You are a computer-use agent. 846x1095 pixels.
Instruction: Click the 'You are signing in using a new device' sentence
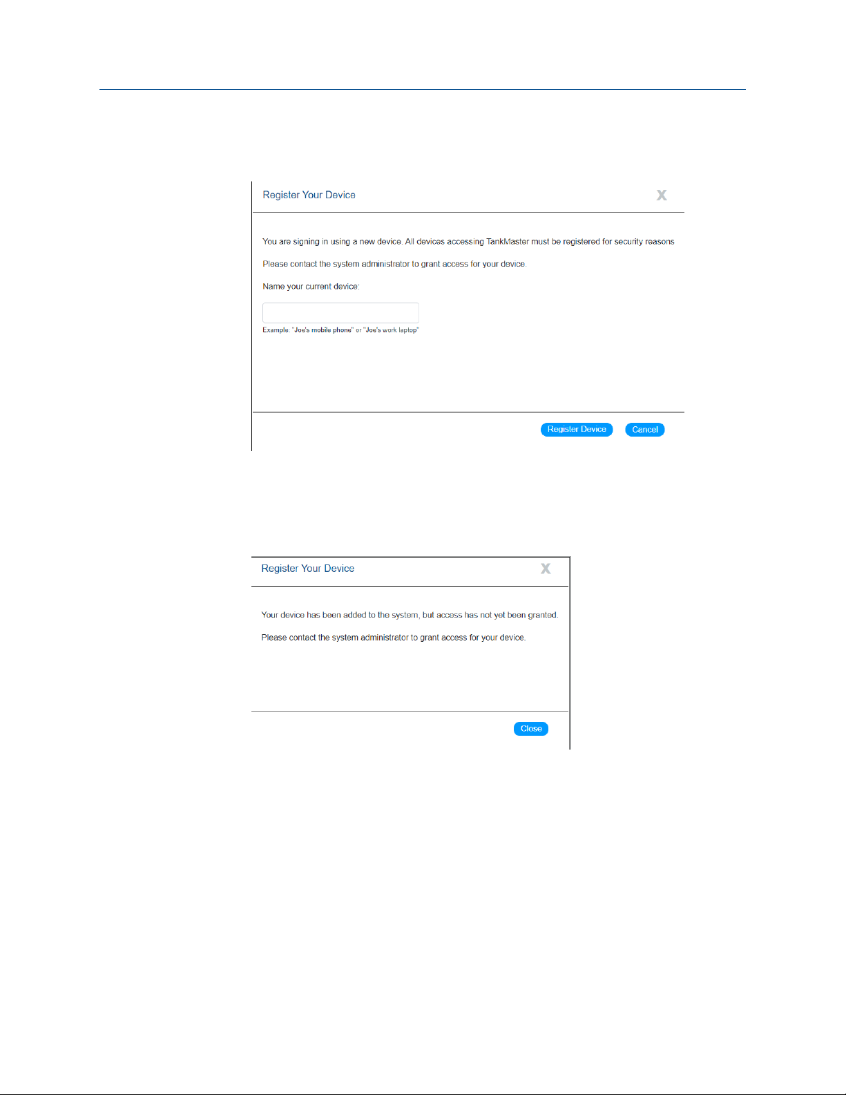tap(332, 242)
